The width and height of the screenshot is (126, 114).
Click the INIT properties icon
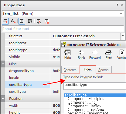click(x=47, y=21)
